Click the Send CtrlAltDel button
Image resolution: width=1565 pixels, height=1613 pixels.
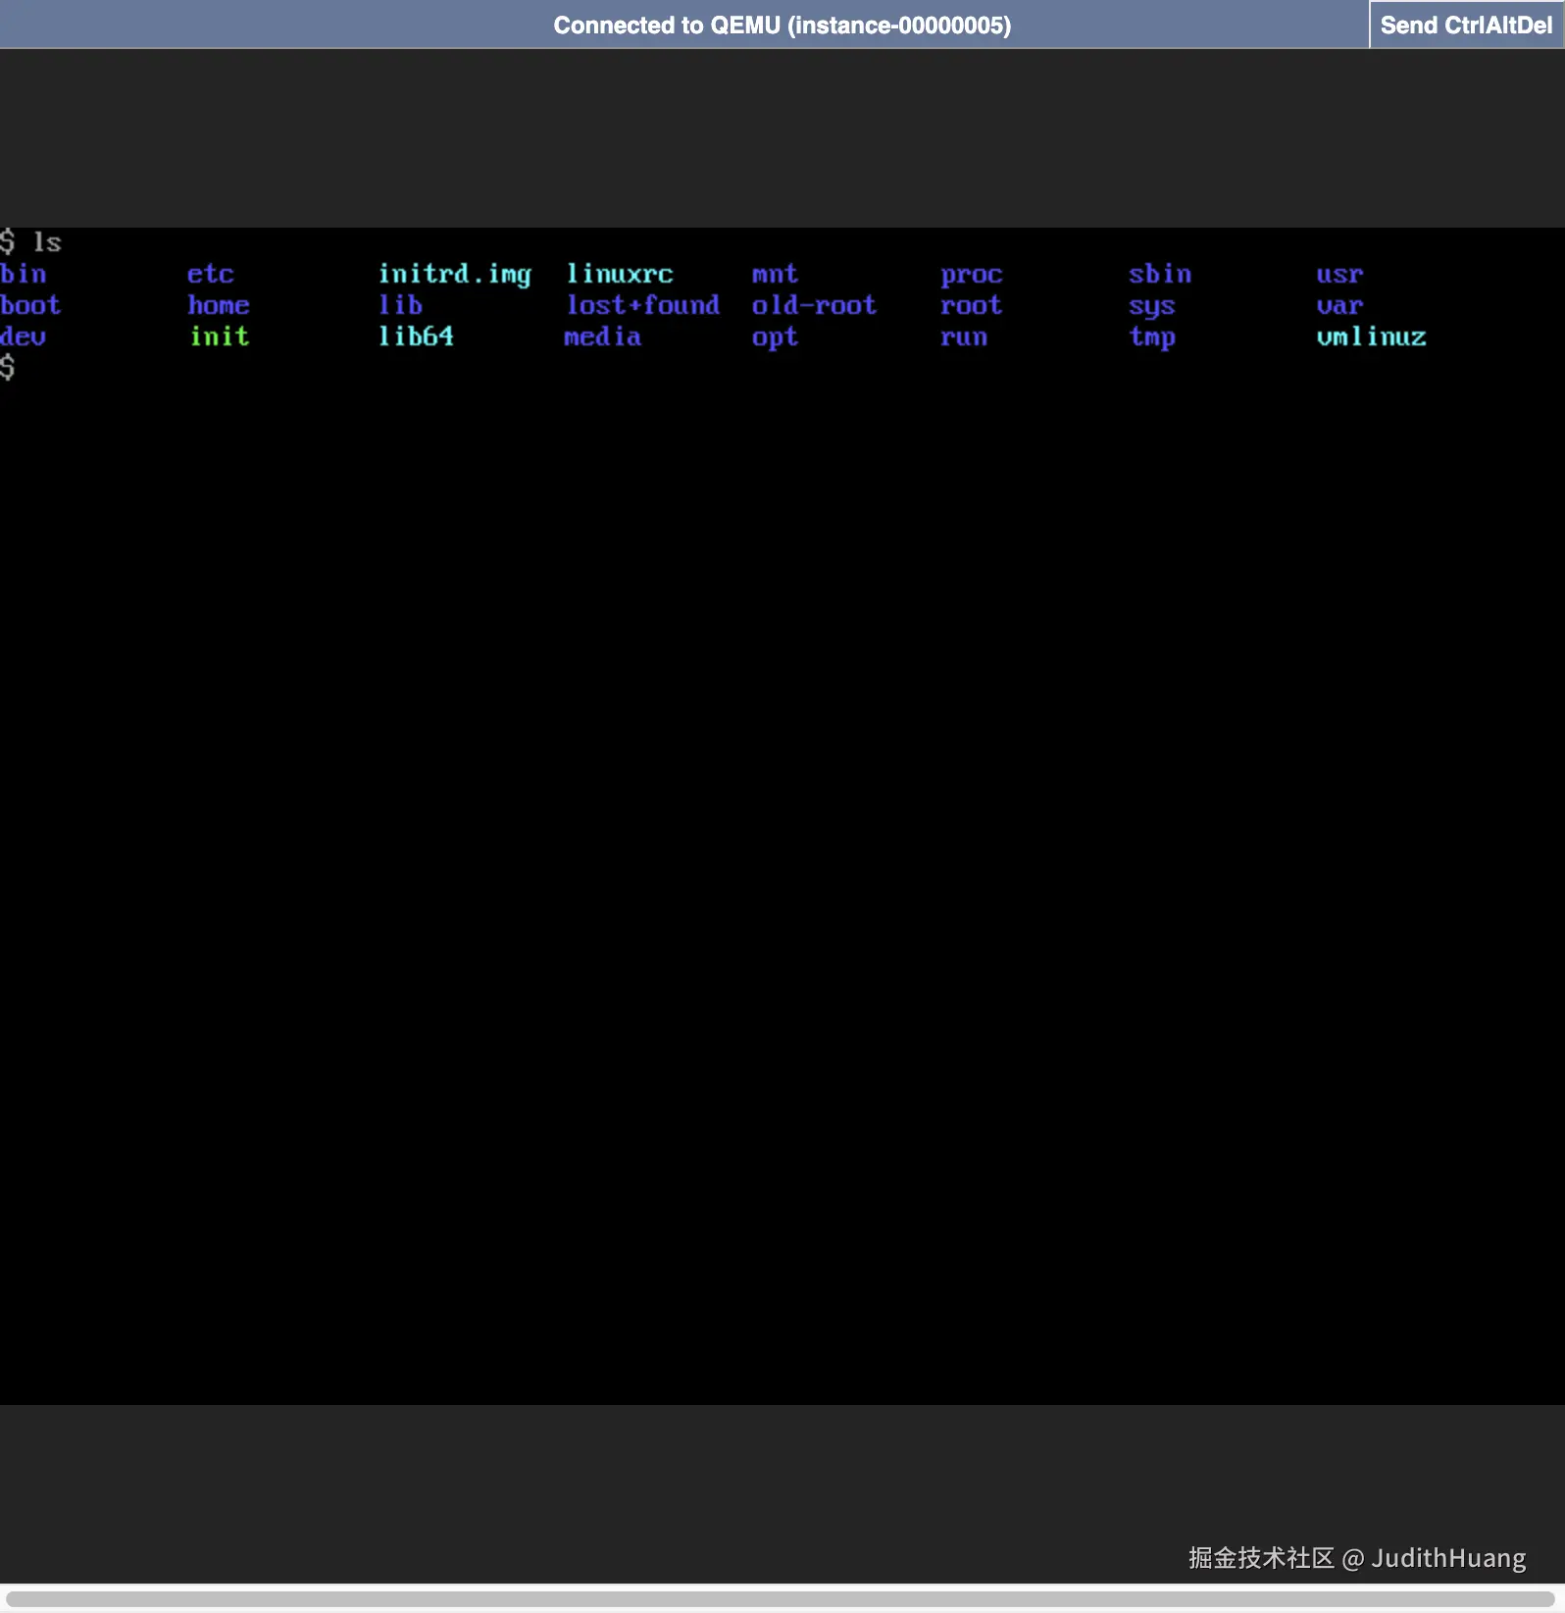[x=1466, y=25]
